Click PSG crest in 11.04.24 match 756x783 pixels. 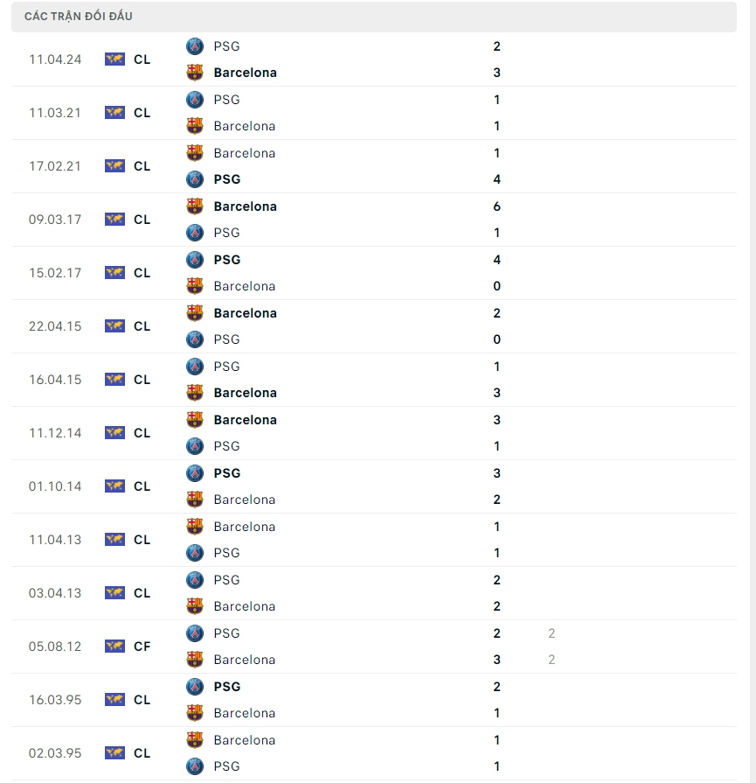click(195, 46)
